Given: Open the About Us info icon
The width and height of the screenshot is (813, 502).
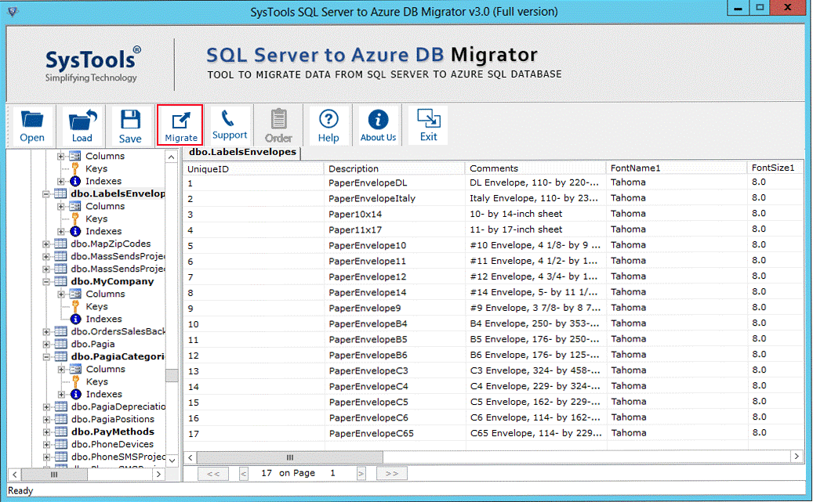Looking at the screenshot, I should [x=378, y=125].
